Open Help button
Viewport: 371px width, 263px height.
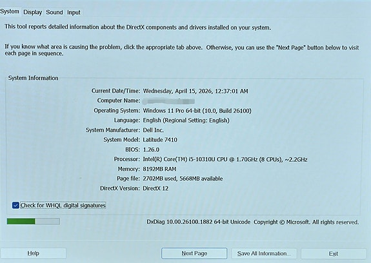(33, 253)
